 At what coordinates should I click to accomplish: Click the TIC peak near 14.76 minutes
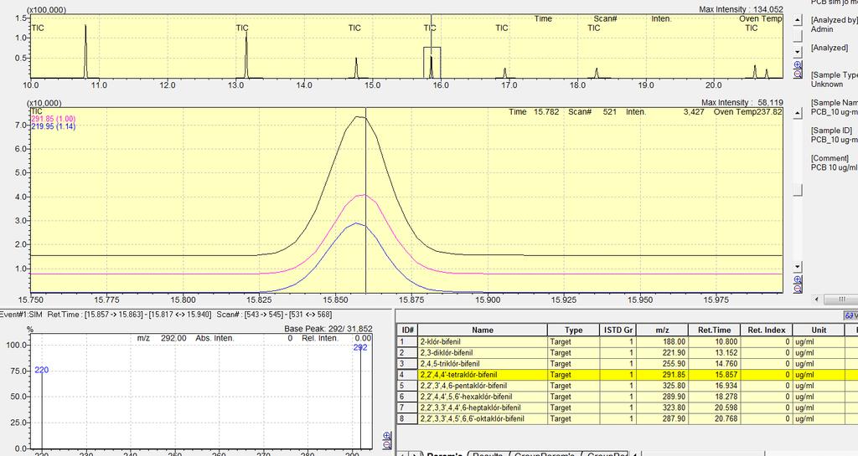(x=356, y=68)
